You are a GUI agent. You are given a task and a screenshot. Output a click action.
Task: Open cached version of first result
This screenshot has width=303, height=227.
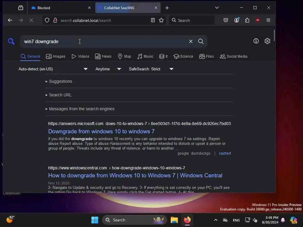(225, 153)
